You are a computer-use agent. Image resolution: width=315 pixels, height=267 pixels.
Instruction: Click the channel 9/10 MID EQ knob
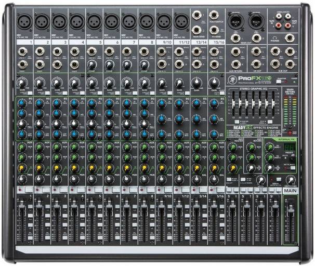pyautogui.click(x=162, y=119)
